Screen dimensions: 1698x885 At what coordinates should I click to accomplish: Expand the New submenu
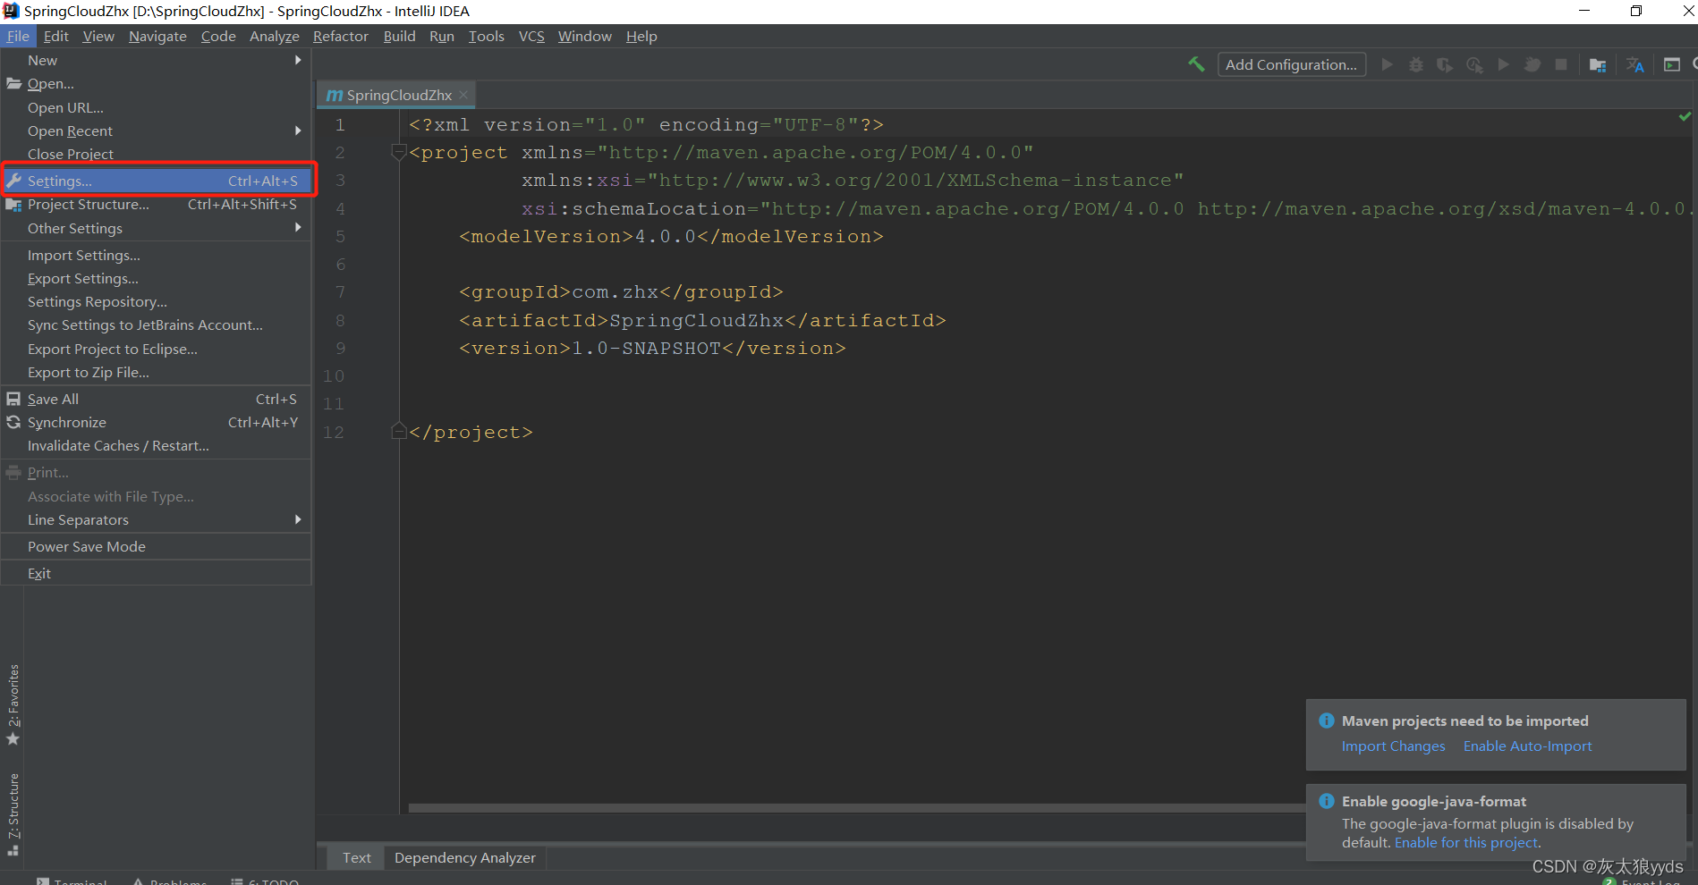click(157, 60)
